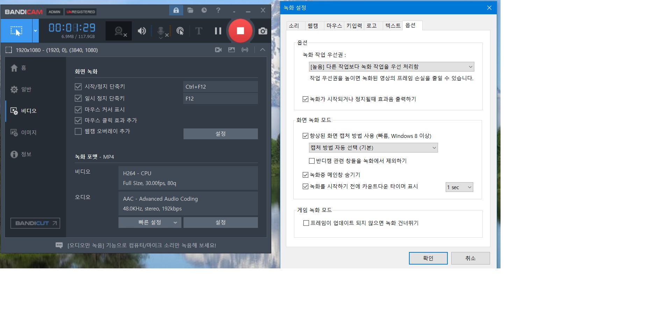
Task: Click the 취소 button
Action: tap(470, 258)
